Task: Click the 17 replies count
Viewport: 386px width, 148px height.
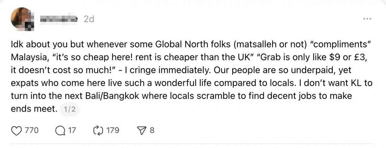Action: tap(72, 130)
